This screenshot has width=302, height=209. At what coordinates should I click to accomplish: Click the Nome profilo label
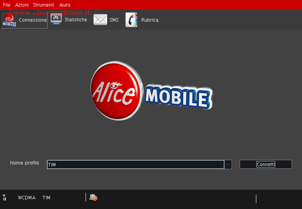point(24,163)
